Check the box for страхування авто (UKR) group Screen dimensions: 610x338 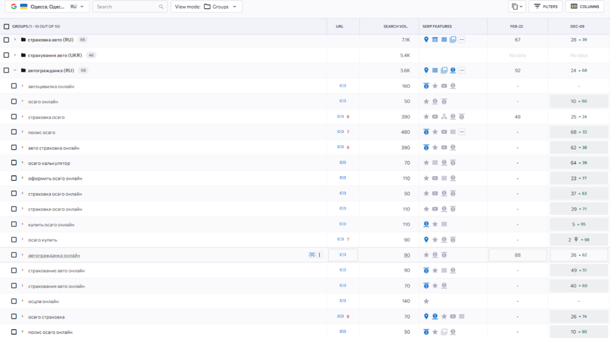click(7, 55)
